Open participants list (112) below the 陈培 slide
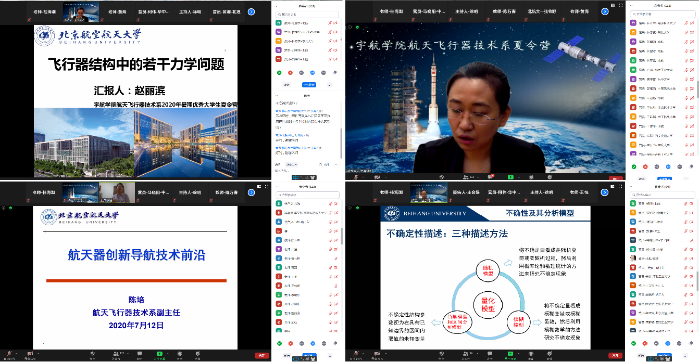The height and width of the screenshot is (362, 699). coord(116,355)
